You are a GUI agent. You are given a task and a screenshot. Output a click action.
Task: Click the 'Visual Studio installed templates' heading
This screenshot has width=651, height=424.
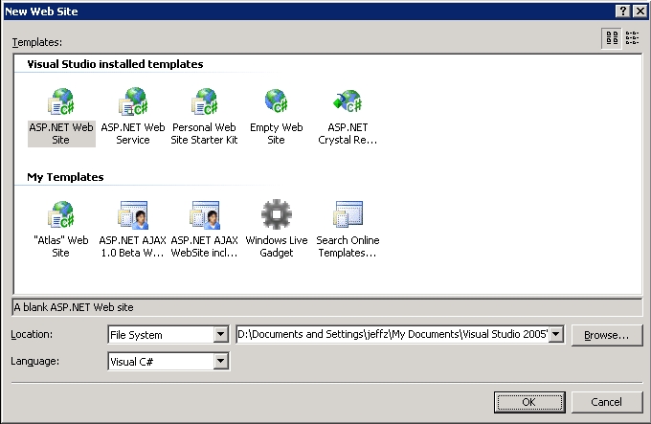click(x=115, y=64)
